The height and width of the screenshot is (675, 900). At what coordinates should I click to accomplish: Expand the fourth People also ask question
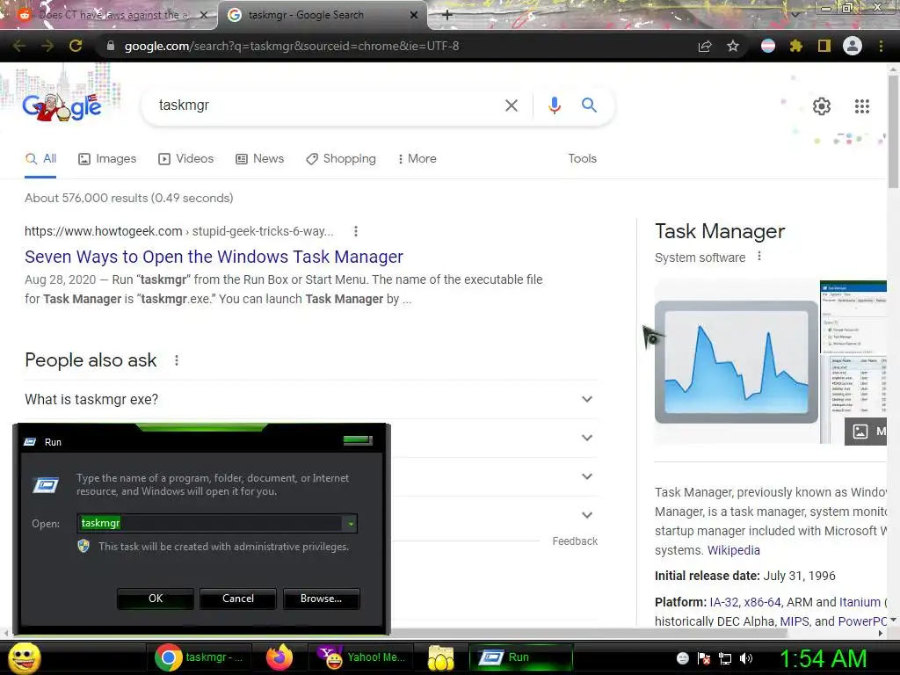[586, 515]
